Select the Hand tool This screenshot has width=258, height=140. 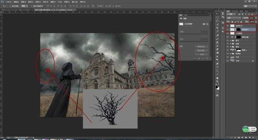[x=217, y=77]
